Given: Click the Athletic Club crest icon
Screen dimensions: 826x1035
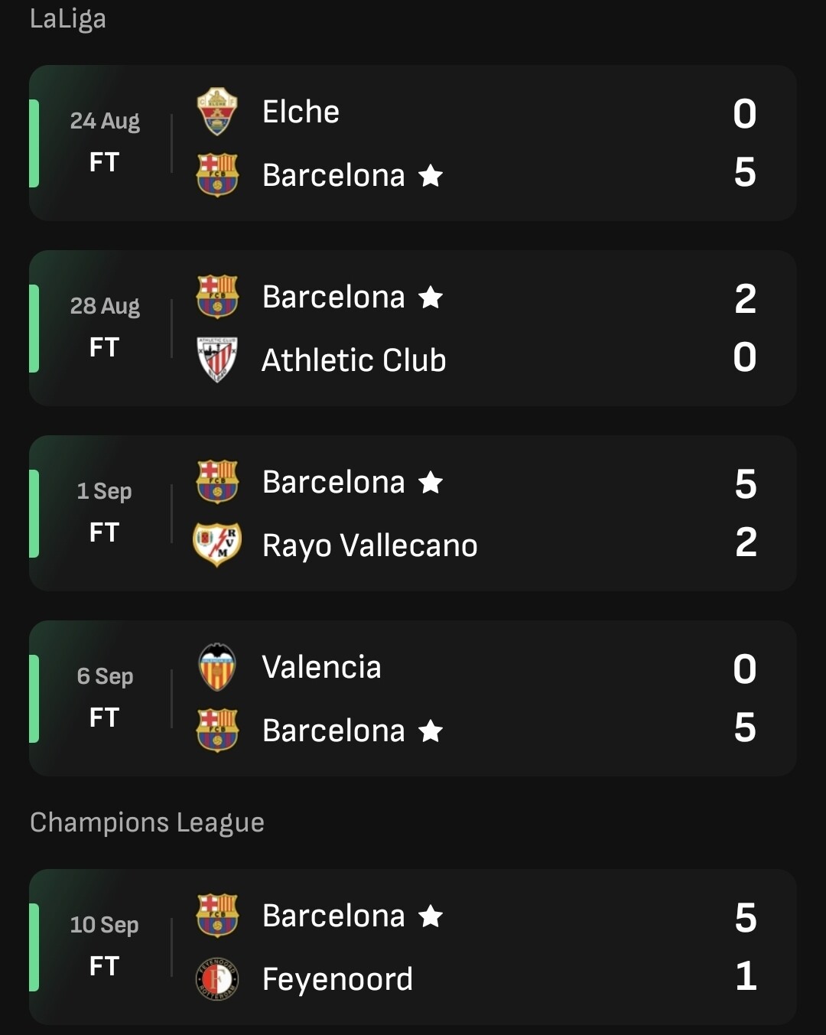Looking at the screenshot, I should [217, 360].
